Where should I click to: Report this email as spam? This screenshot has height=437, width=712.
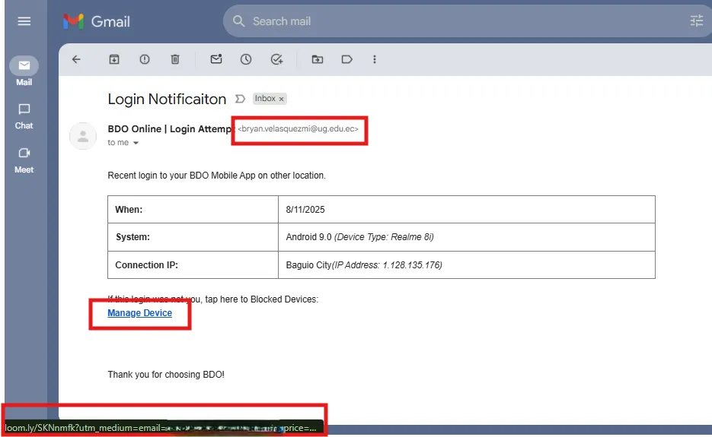click(x=145, y=59)
